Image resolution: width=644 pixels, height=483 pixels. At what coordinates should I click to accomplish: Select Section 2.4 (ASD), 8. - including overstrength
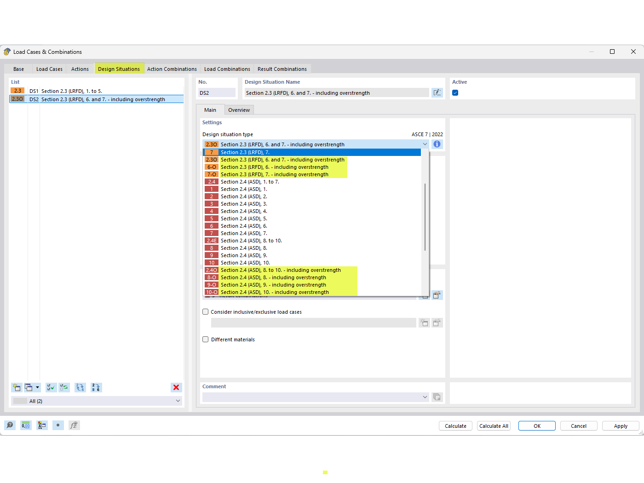coord(273,277)
